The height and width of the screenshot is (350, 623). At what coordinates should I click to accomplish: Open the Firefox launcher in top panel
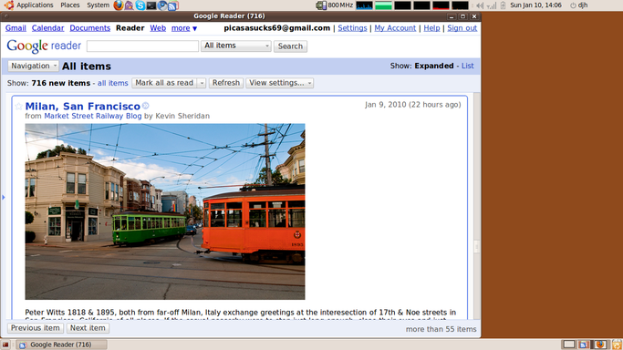[118, 5]
